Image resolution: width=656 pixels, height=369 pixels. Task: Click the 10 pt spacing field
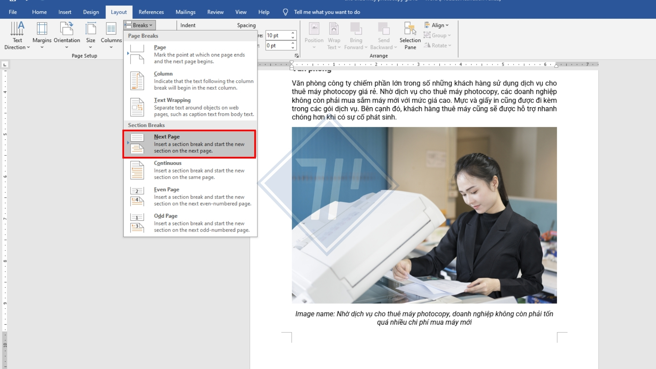(278, 35)
